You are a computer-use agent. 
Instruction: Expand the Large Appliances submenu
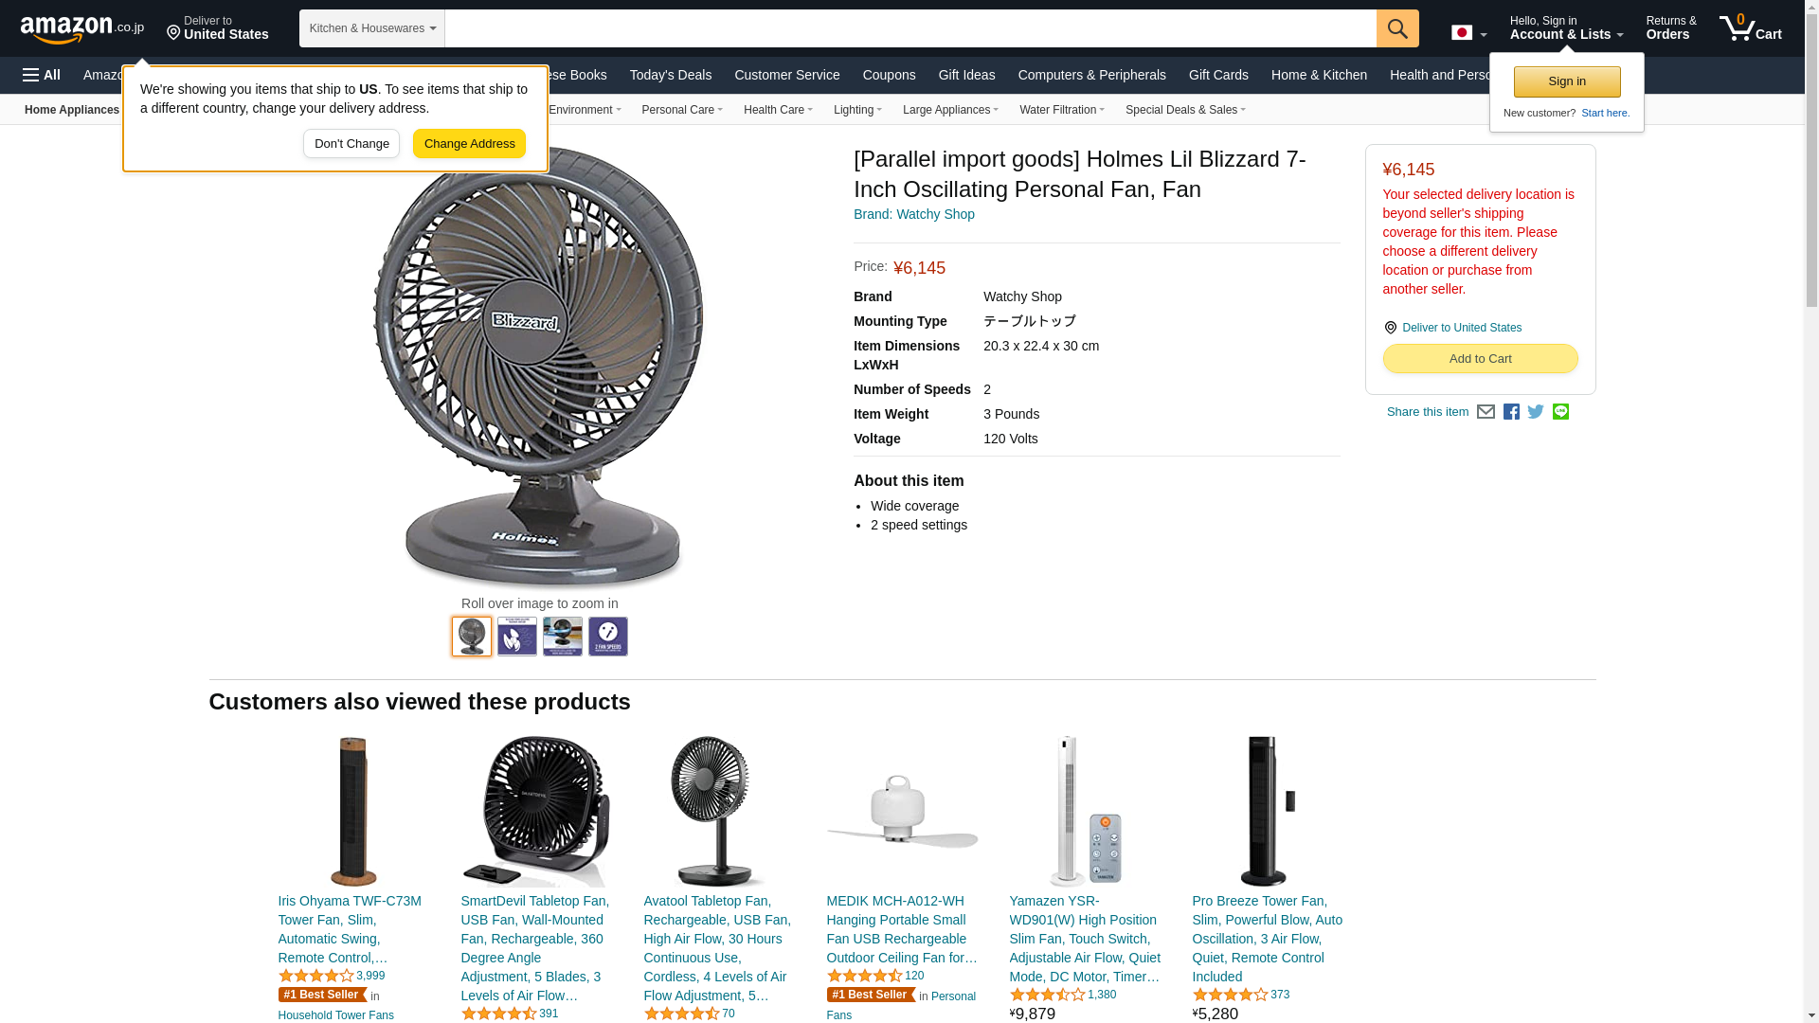tap(950, 110)
